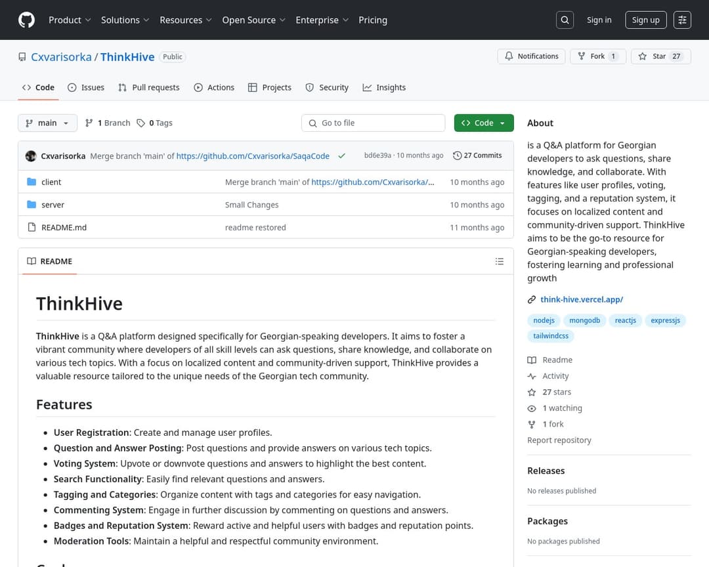Click the Fork icon next to the fork count
The width and height of the screenshot is (709, 567).
point(583,56)
